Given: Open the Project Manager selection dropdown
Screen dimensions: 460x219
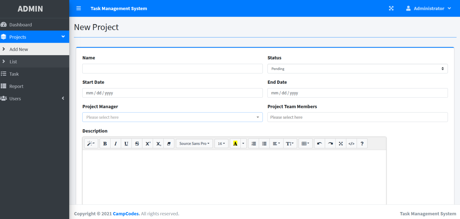Looking at the screenshot, I should (x=172, y=117).
